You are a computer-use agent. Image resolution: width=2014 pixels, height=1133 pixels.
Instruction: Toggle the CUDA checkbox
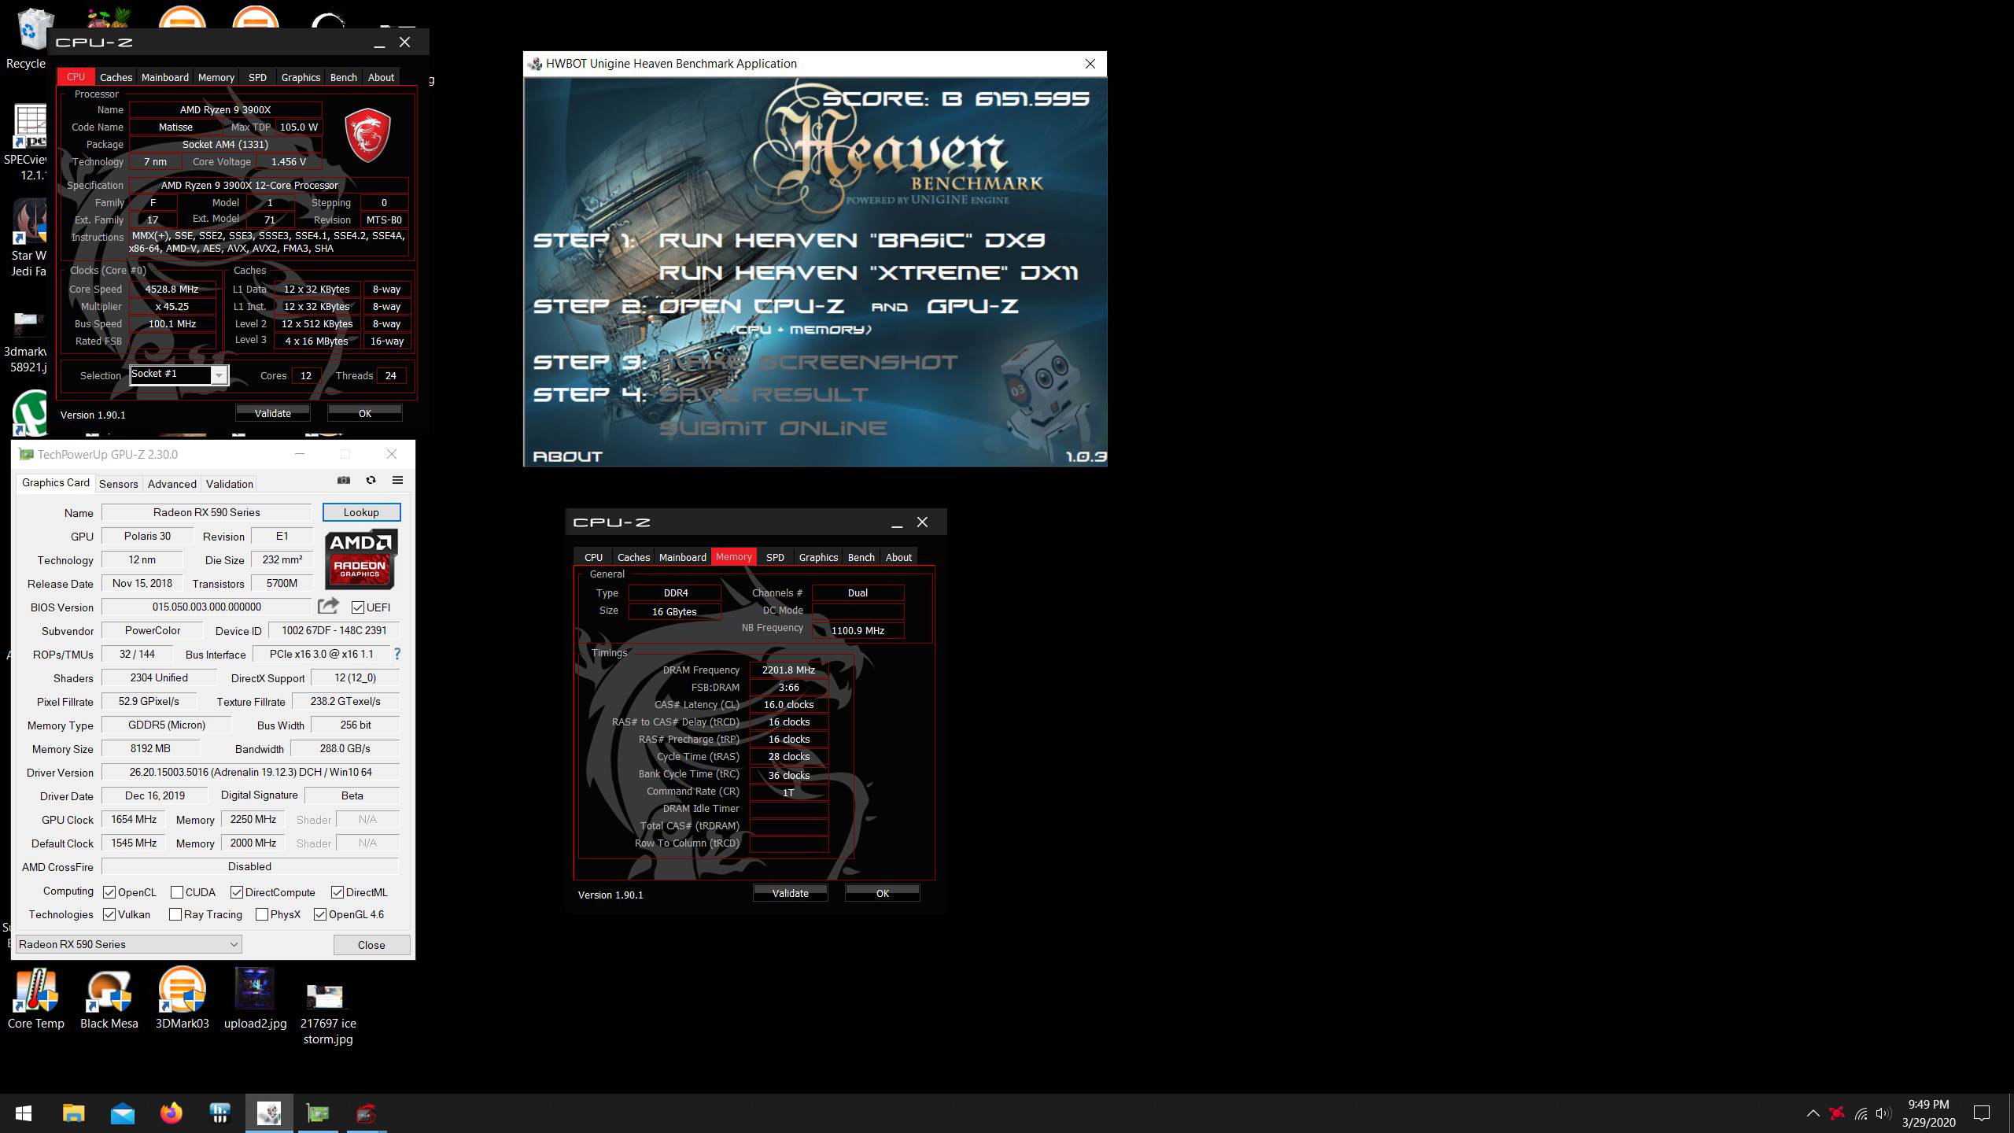[177, 892]
